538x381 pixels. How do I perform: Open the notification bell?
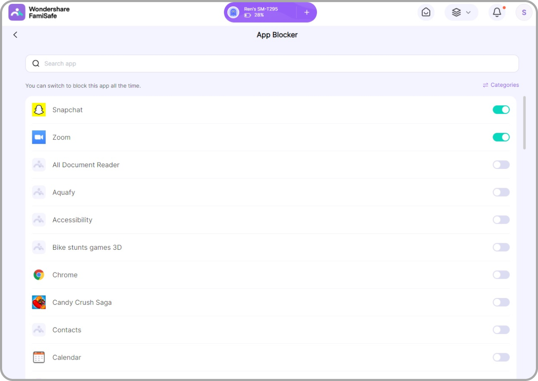(x=497, y=13)
